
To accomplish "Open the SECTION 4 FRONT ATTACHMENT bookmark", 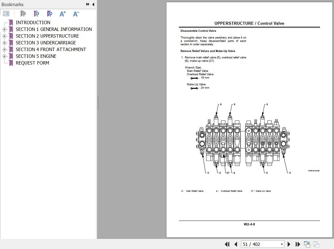I will [x=51, y=50].
